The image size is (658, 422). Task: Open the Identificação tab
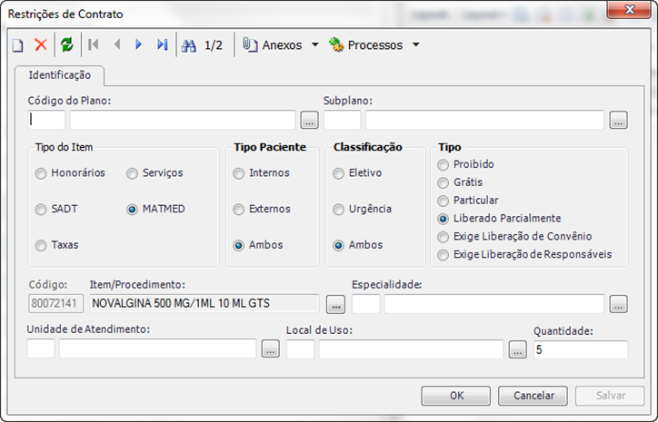60,75
